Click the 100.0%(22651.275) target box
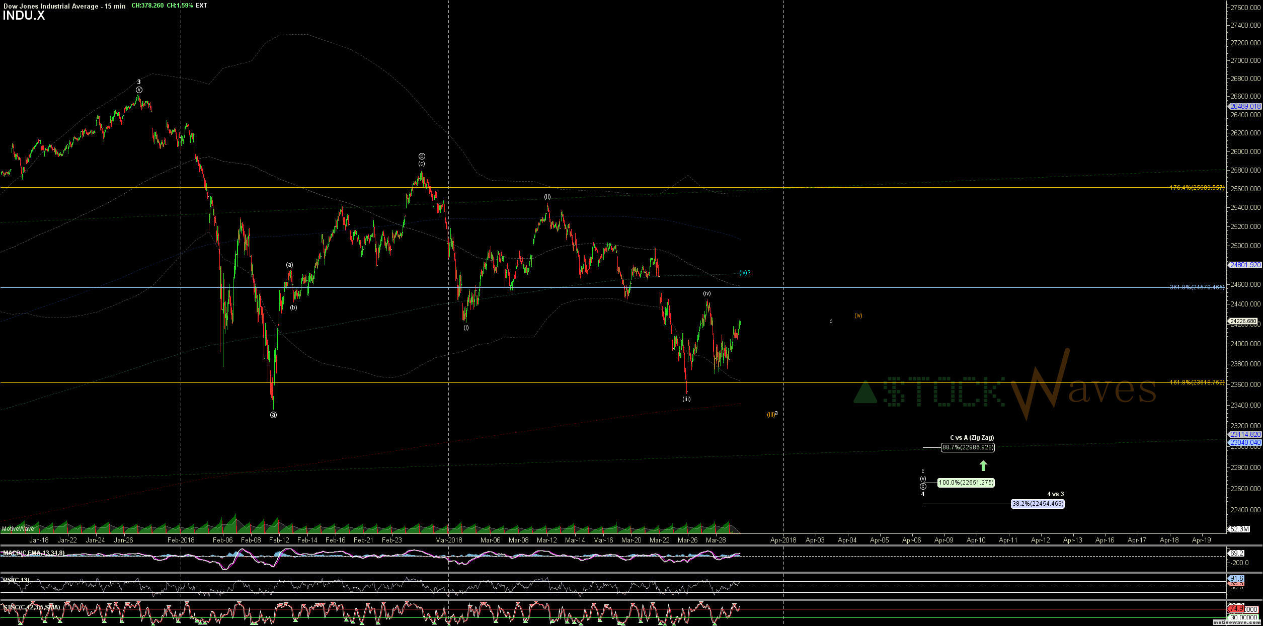 pyautogui.click(x=966, y=483)
